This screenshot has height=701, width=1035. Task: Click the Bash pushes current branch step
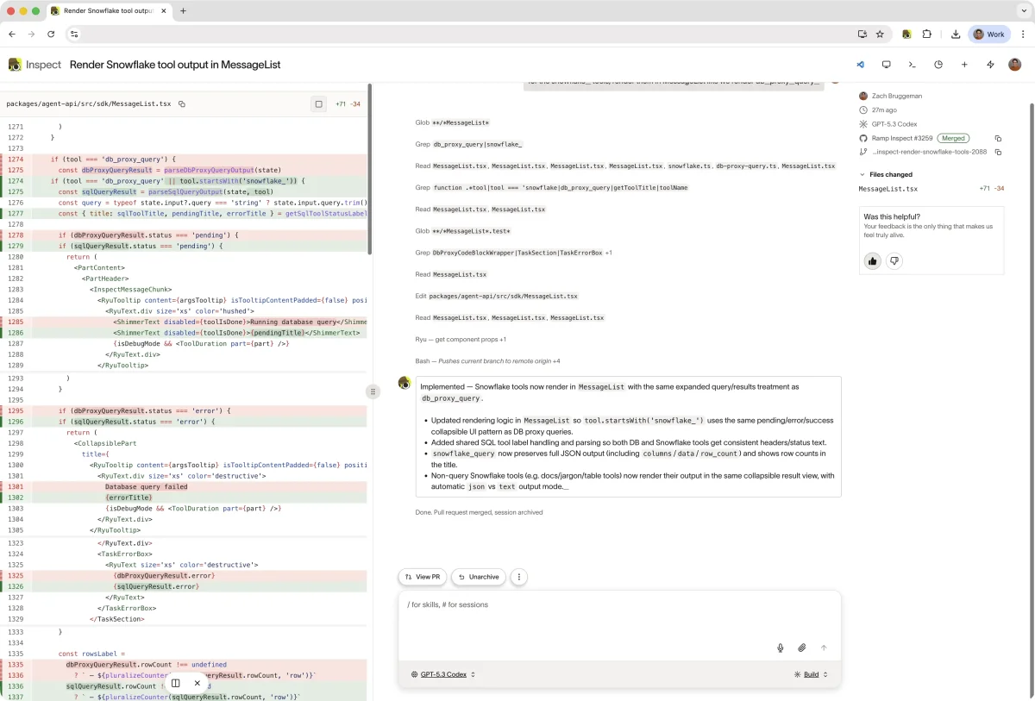click(488, 361)
